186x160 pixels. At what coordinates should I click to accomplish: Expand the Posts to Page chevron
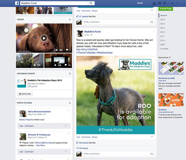coord(70,103)
